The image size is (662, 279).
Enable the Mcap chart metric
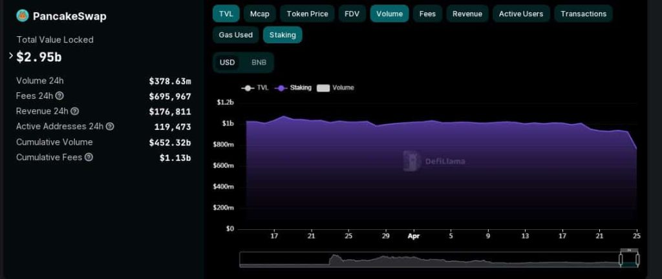tap(259, 14)
